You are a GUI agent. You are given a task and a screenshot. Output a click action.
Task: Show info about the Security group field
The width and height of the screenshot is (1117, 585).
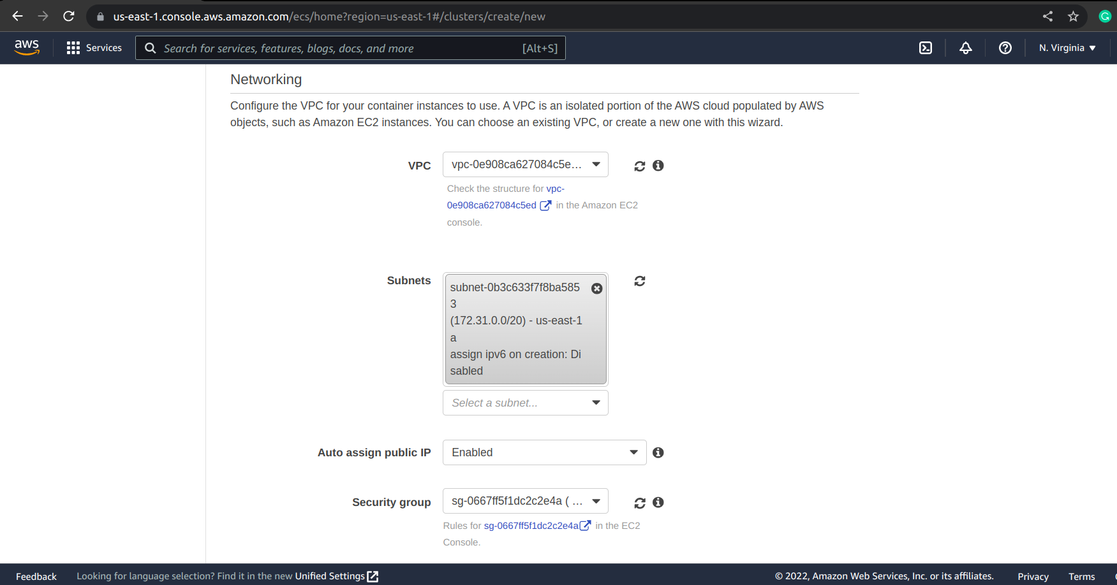658,502
